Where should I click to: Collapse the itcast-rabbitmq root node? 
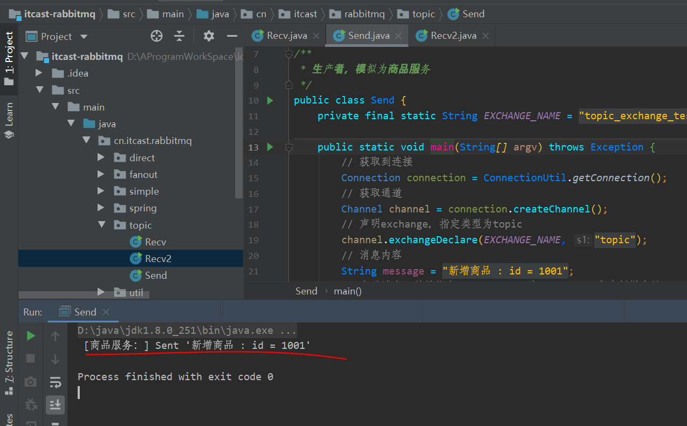pos(24,56)
